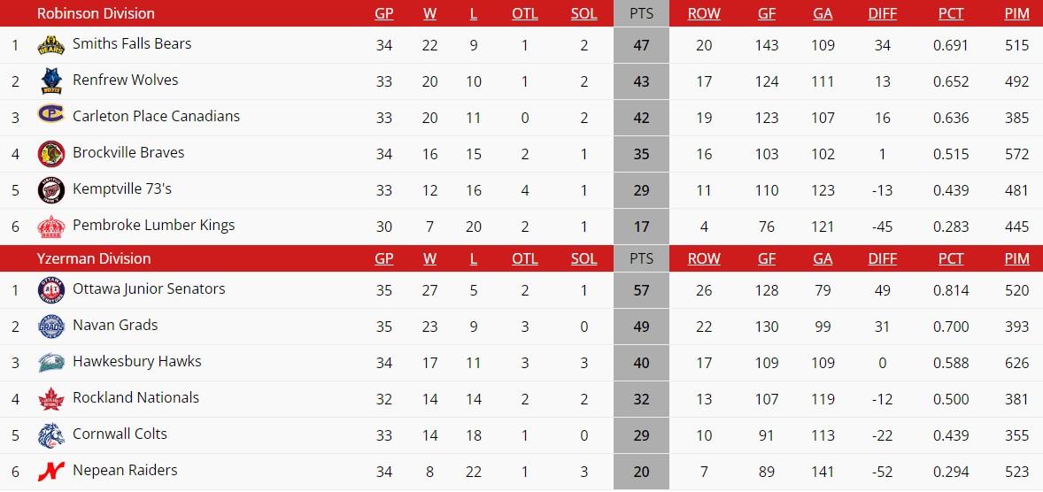Screen dimensions: 1043x492
Task: Open the Rockland Nationals team link
Action: [135, 397]
